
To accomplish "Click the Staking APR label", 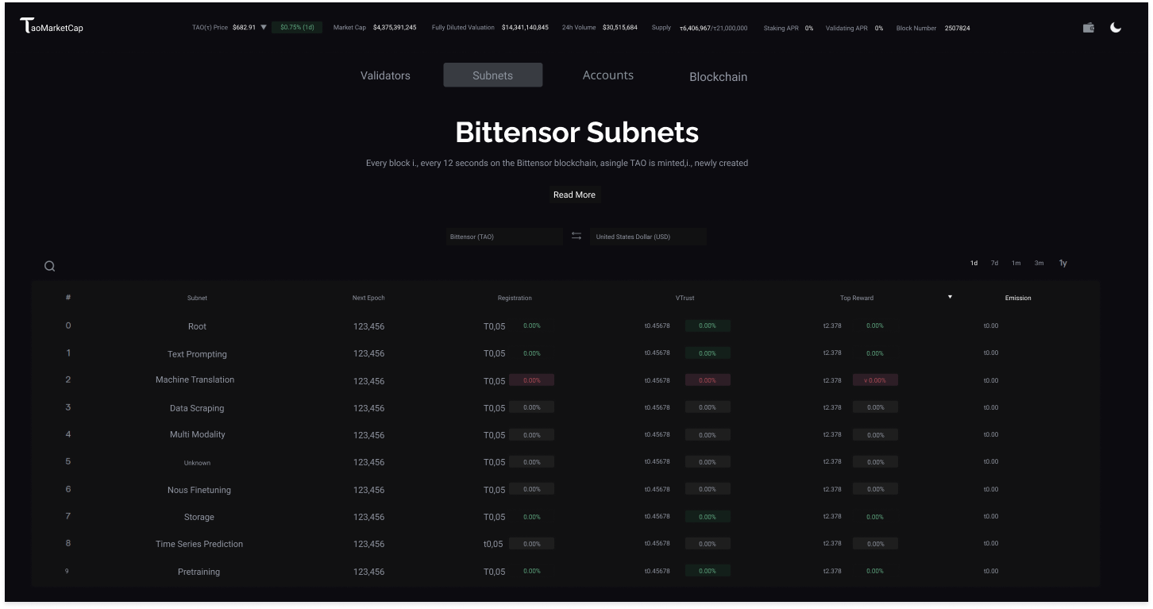I will coord(781,28).
